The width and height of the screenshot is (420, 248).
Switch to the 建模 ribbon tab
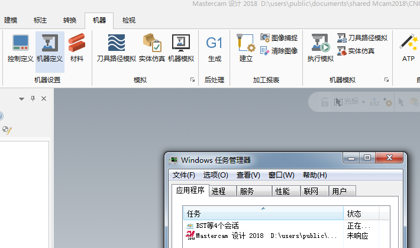[11, 20]
